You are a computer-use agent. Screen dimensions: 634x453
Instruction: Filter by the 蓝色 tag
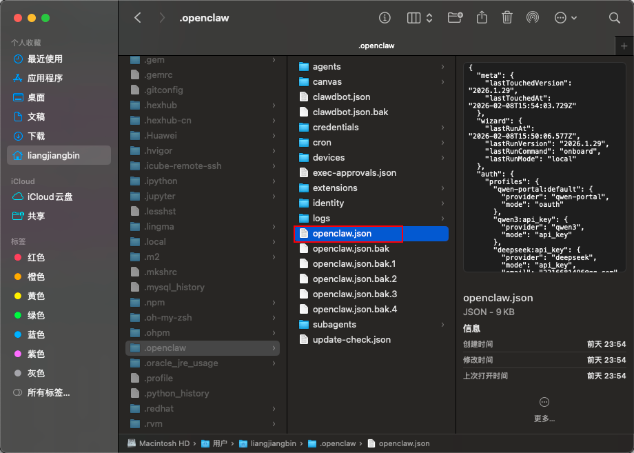[x=59, y=335]
